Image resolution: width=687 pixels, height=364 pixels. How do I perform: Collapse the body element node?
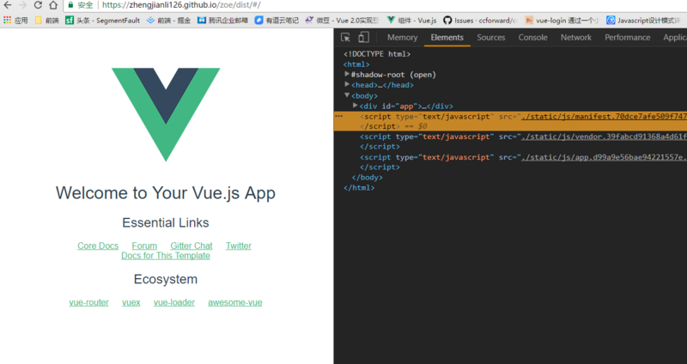pyautogui.click(x=347, y=94)
